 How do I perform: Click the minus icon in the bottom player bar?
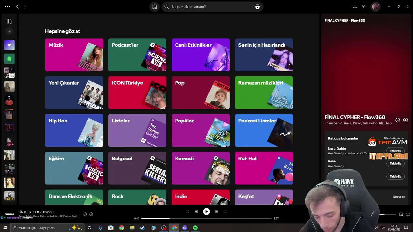(85, 214)
